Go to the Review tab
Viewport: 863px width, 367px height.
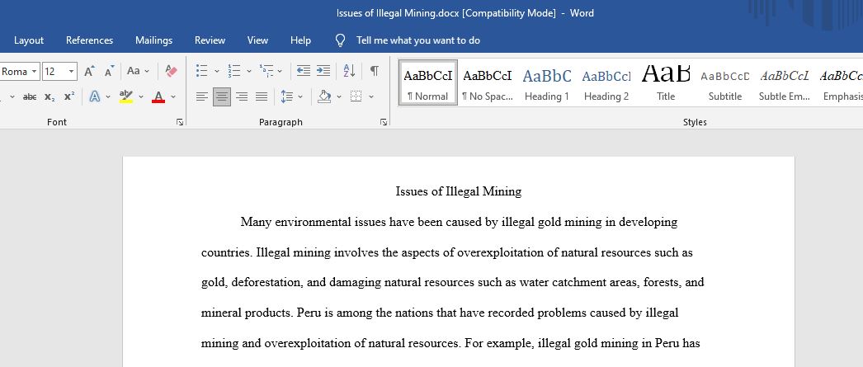210,40
